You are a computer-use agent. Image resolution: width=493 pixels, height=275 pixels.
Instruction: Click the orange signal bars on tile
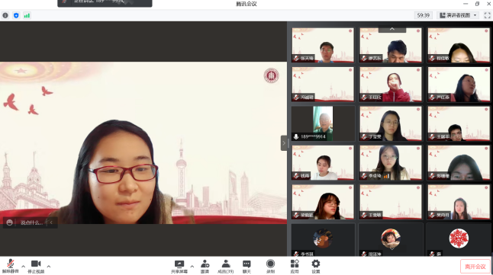tap(386, 176)
